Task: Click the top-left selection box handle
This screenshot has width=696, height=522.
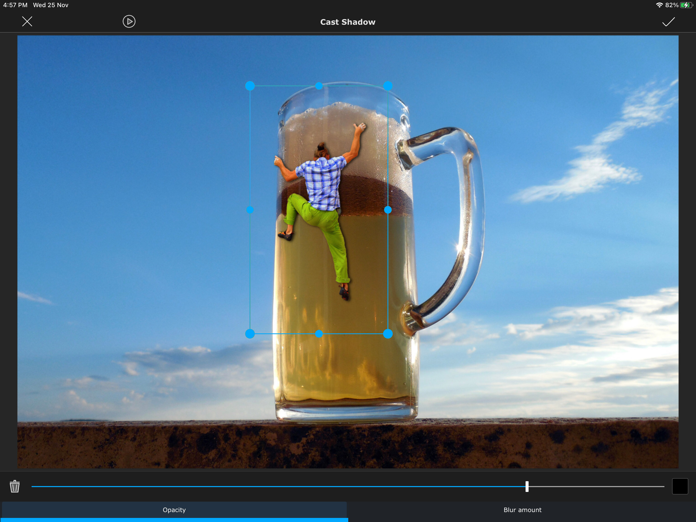Action: pyautogui.click(x=250, y=86)
